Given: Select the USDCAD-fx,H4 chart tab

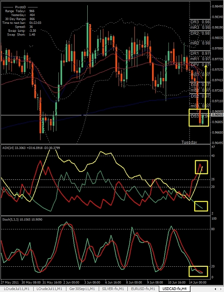Looking at the screenshot, I should tap(175, 289).
